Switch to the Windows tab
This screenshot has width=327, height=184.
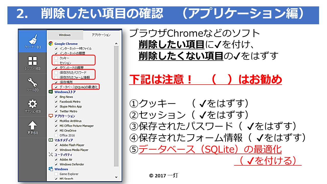tap(65, 35)
